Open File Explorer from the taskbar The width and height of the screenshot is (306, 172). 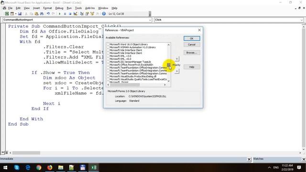(61, 168)
